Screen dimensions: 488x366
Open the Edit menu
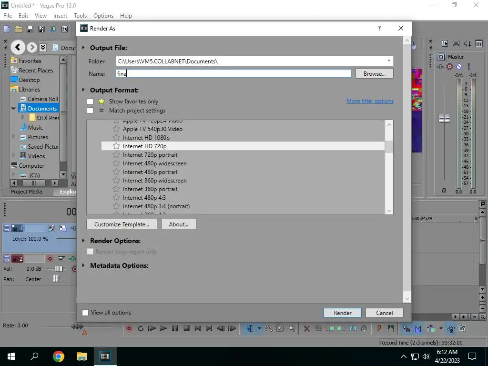point(23,16)
